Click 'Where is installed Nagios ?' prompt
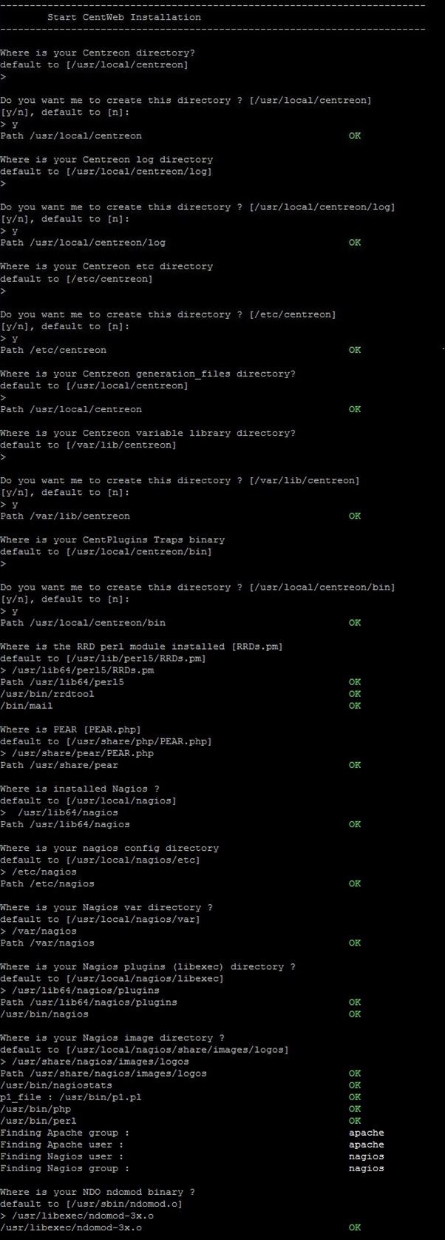Viewport: 445px width, 1240px height. point(80,789)
